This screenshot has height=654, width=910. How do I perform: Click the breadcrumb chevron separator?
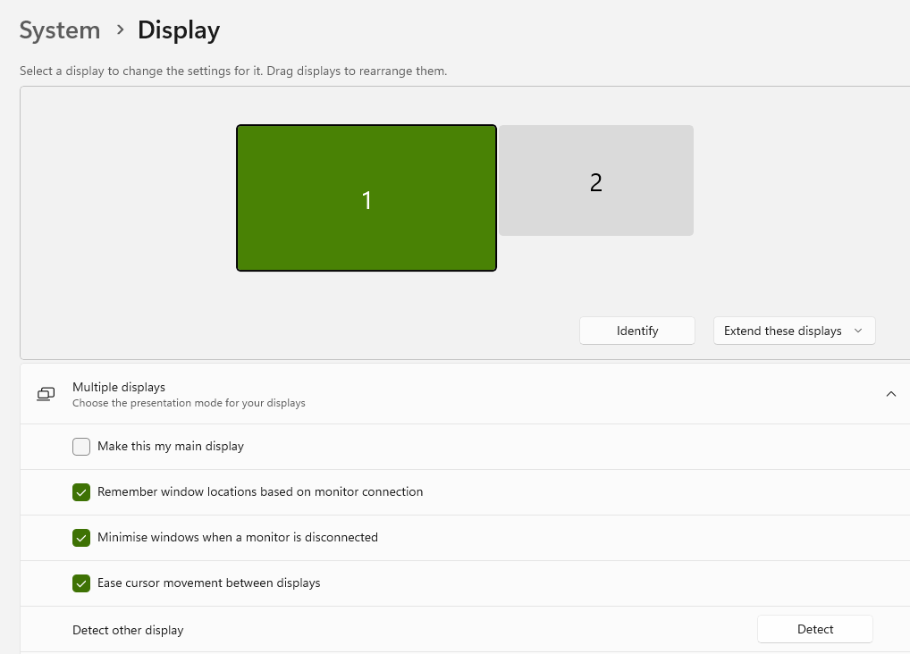pyautogui.click(x=120, y=29)
